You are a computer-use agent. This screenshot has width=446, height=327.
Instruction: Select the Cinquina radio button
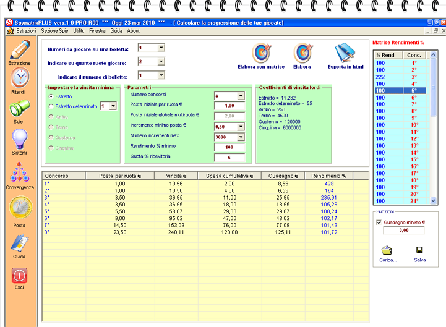click(x=51, y=148)
